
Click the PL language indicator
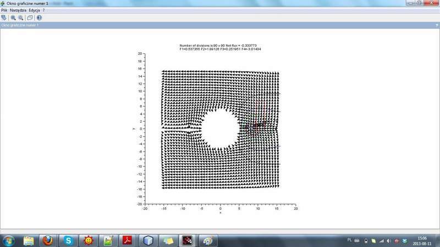pos(349,240)
